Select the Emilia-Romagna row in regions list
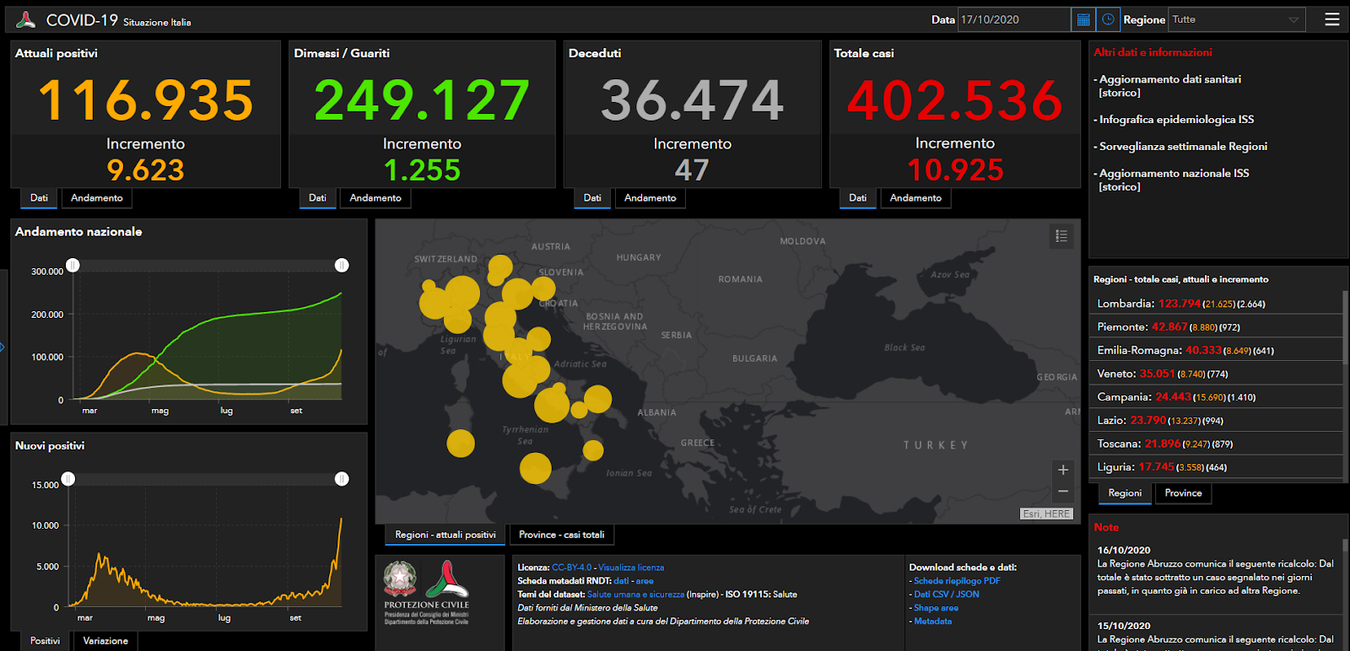 click(x=1216, y=350)
